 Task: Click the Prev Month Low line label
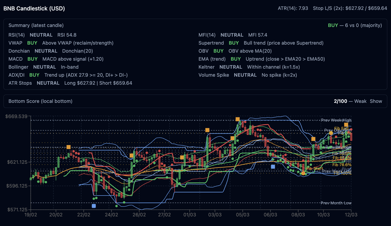click(x=336, y=203)
